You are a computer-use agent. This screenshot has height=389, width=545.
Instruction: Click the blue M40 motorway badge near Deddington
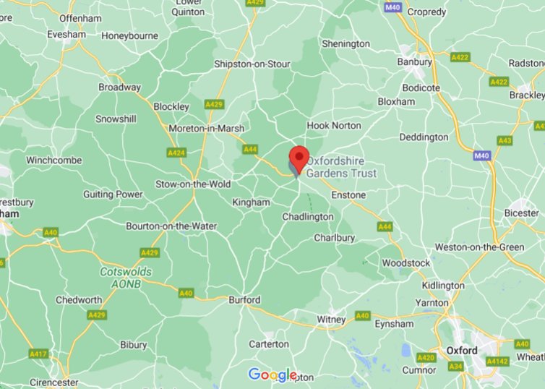coord(481,155)
